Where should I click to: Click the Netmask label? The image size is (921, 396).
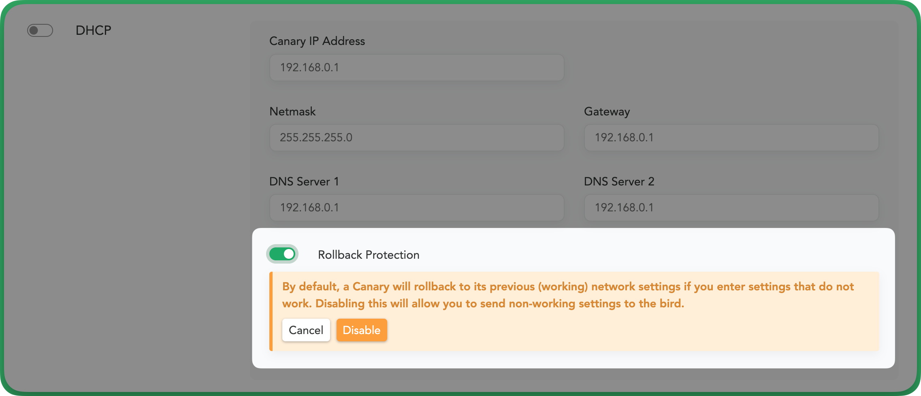(x=292, y=111)
